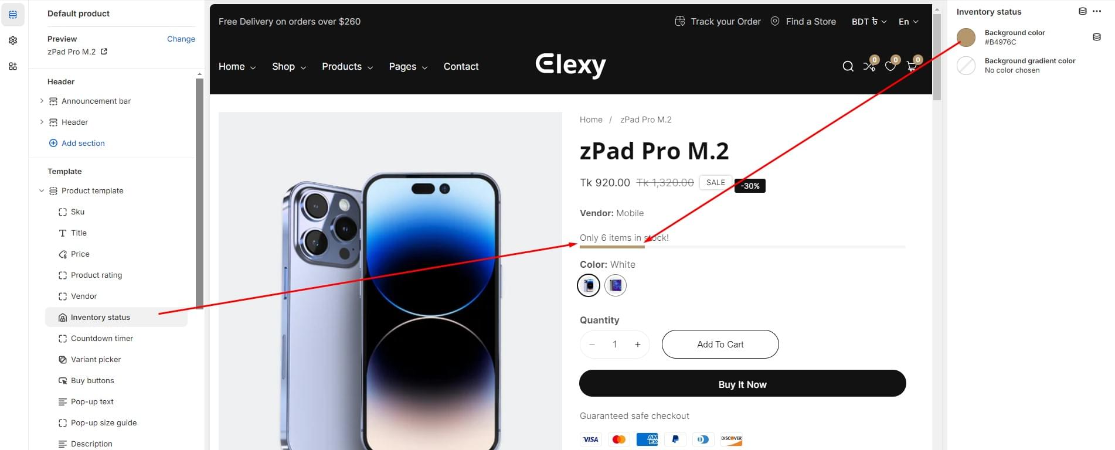
Task: Open the shopping cart icon
Action: click(x=912, y=66)
